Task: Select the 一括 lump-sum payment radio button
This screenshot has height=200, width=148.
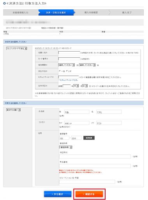Action: pyautogui.click(x=60, y=71)
